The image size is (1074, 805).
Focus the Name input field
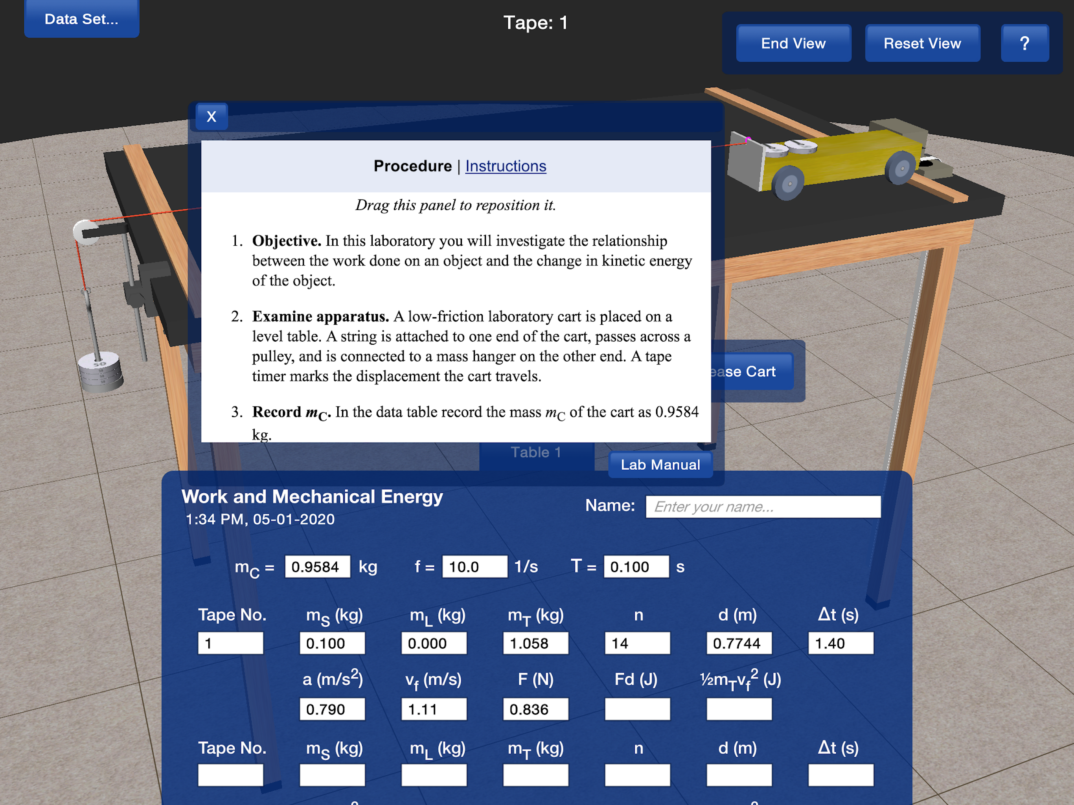763,506
